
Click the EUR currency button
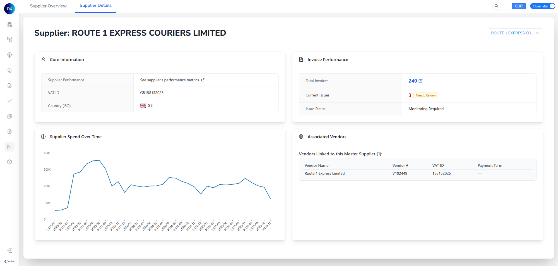(x=519, y=6)
